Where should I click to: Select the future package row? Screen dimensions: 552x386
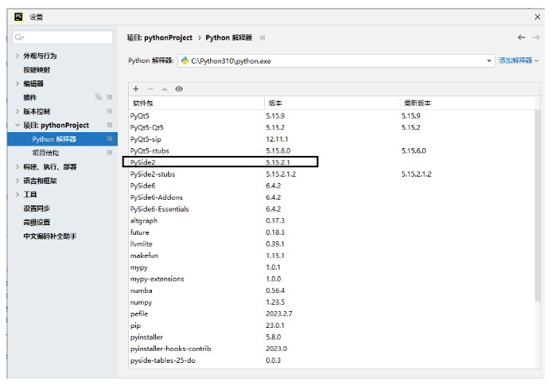[x=332, y=232]
